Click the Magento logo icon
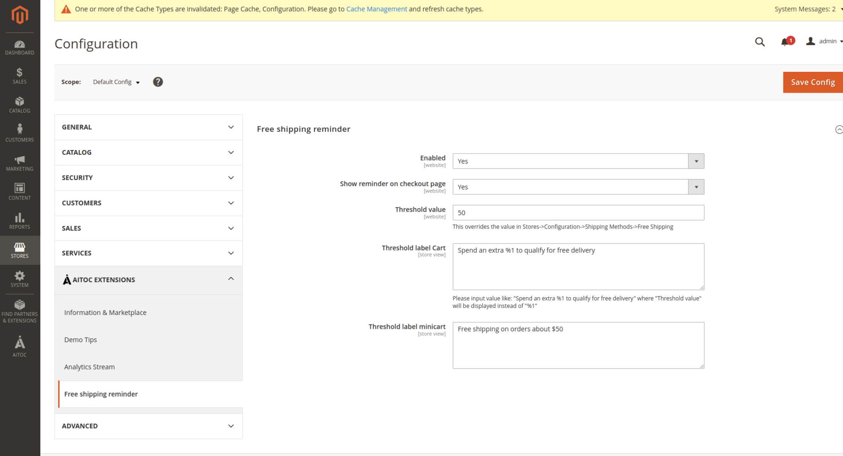Viewport: 843px width, 456px height. click(x=20, y=15)
